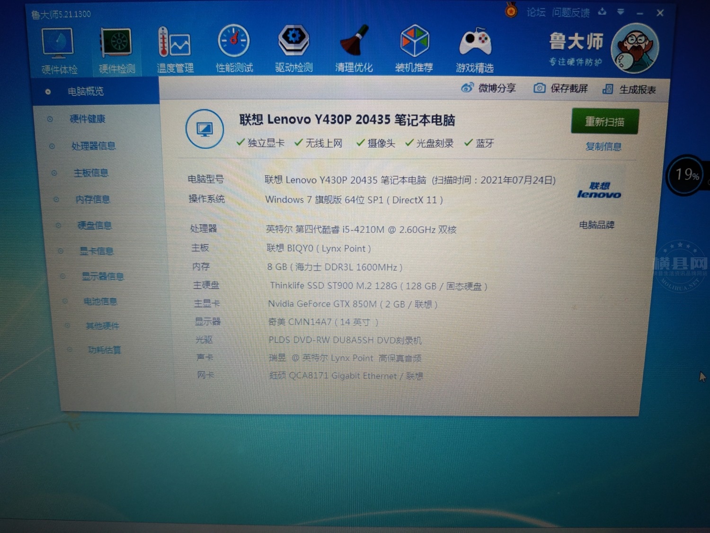Select the 硬件检测 hardware detection icon
710x533 pixels.
point(116,51)
